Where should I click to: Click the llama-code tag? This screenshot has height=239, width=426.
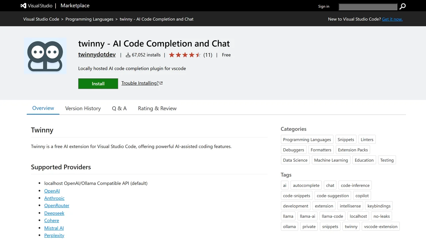tap(332, 216)
